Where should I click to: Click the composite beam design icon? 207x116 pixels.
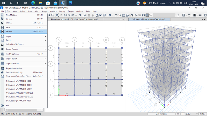tap(189, 15)
